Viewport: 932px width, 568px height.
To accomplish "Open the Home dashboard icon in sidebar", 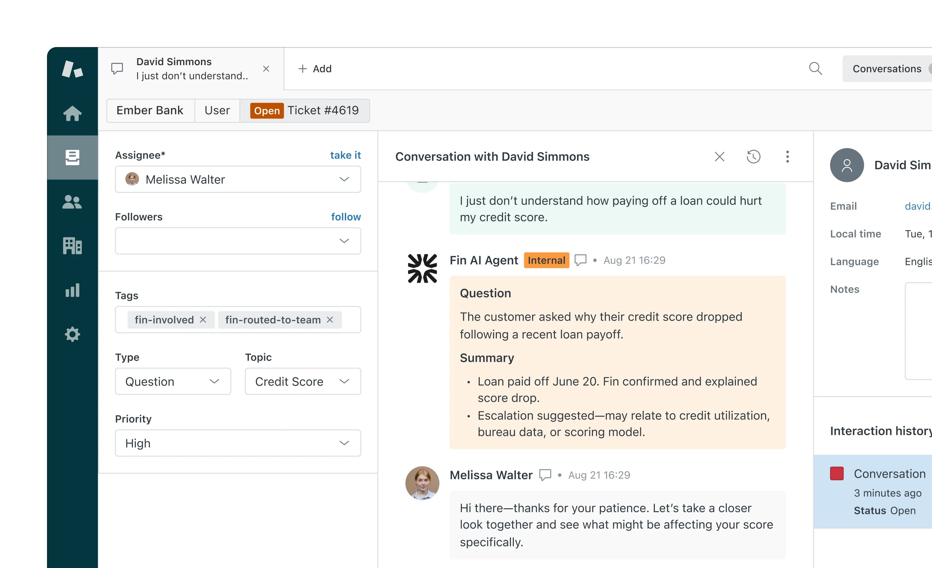I will 72,113.
